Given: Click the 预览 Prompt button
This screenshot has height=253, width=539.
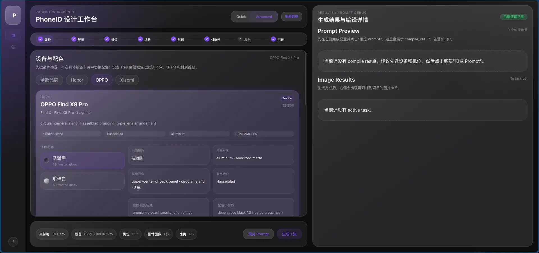Looking at the screenshot, I should 258,234.
